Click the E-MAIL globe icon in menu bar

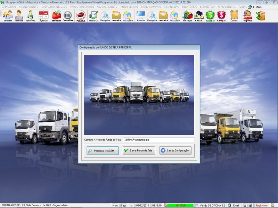(250, 7)
